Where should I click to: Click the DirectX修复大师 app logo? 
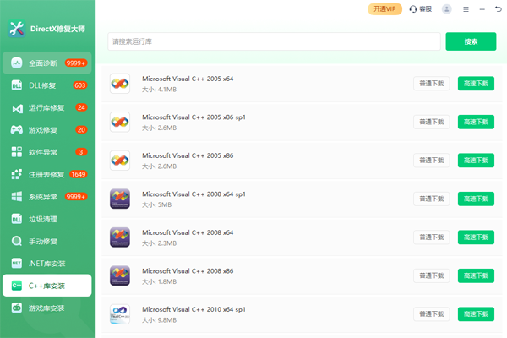pyautogui.click(x=16, y=28)
